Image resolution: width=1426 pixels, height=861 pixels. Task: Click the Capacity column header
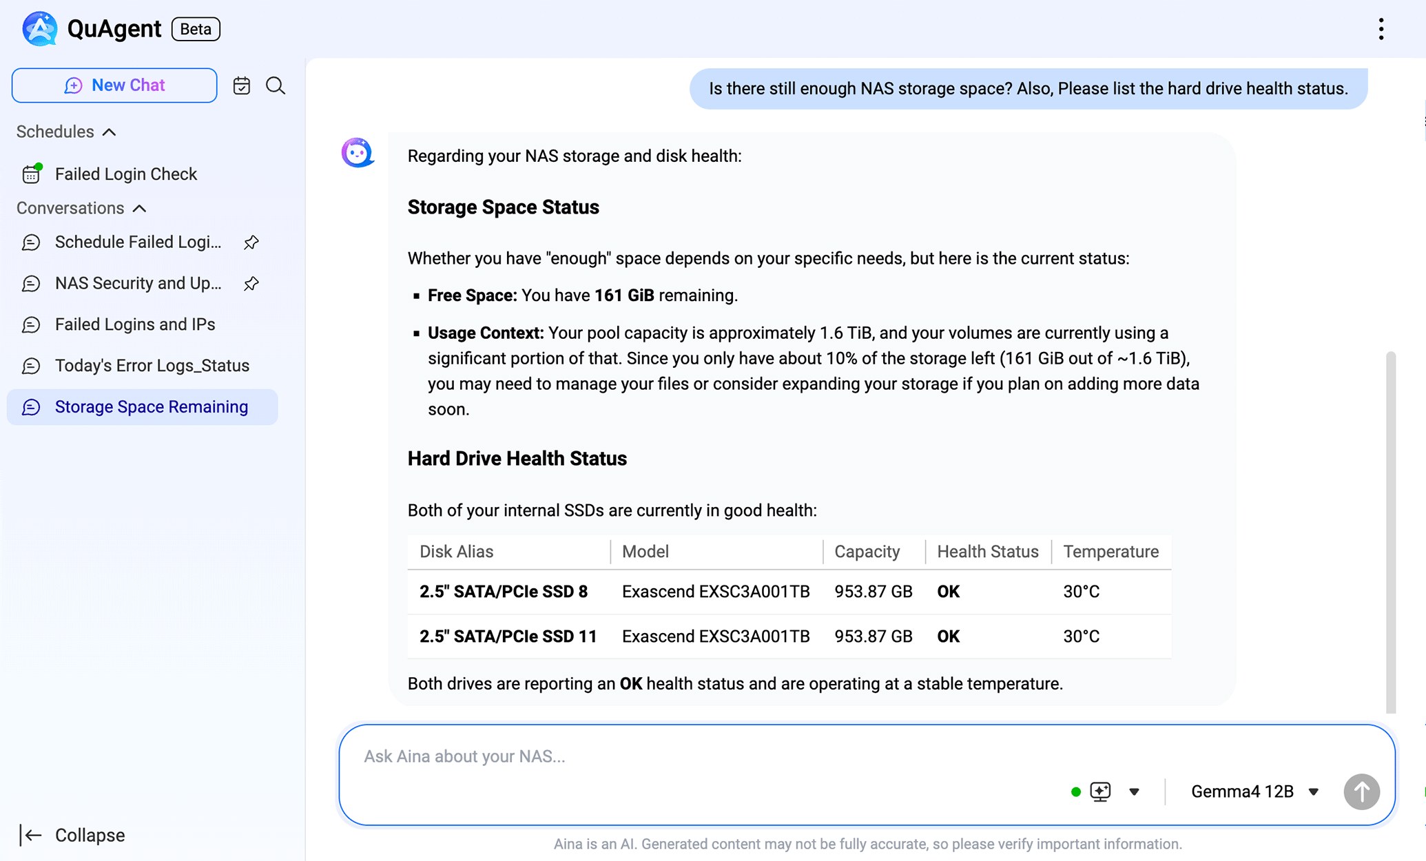click(x=867, y=552)
